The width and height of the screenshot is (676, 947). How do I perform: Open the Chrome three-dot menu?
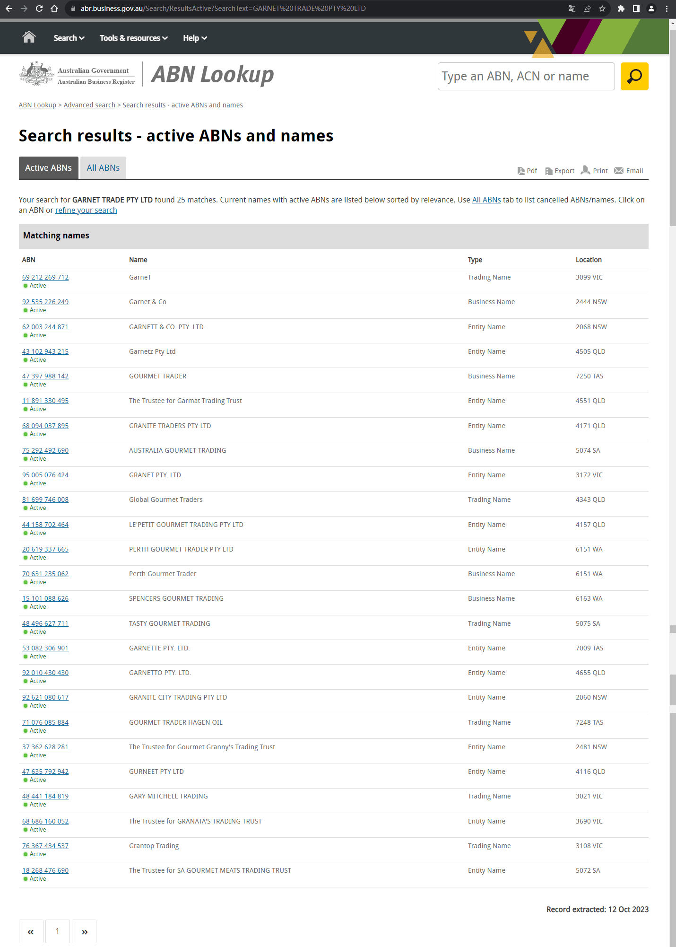click(667, 9)
